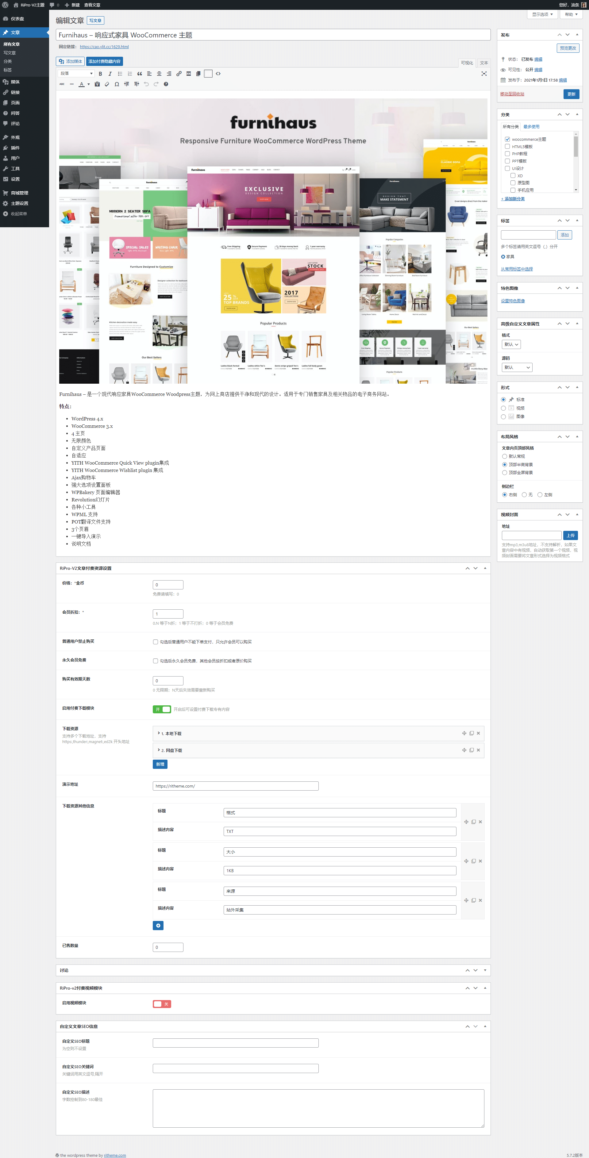
Task: Increase indent of the paragraph
Action: [137, 84]
